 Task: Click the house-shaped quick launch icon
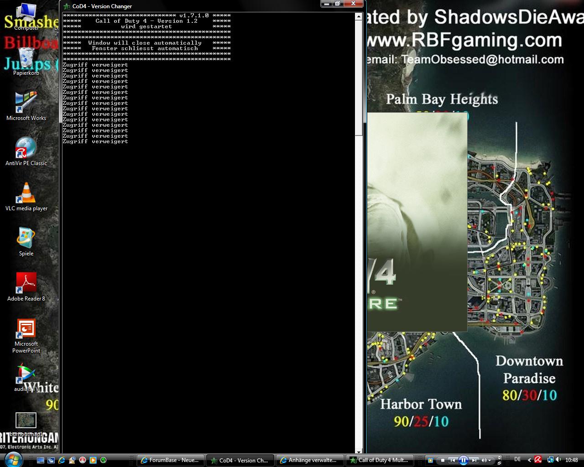click(72, 460)
